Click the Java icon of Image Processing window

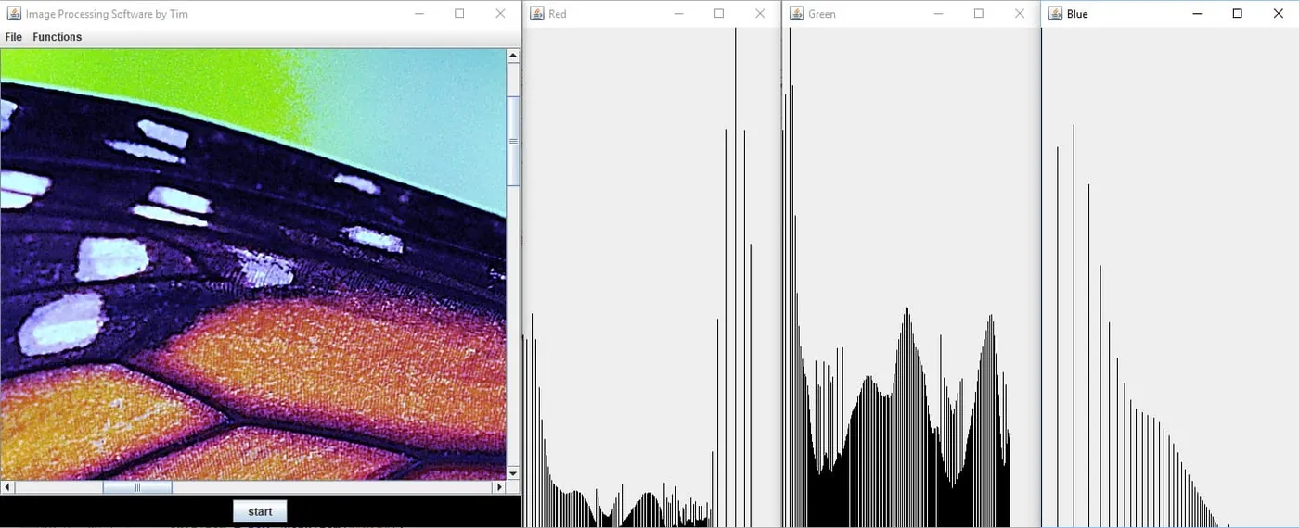point(14,14)
